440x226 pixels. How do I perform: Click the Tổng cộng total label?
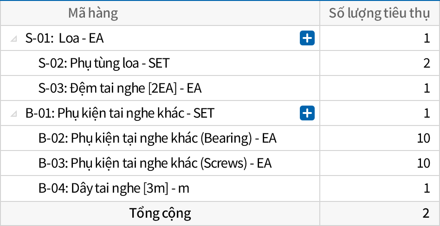coord(160,213)
